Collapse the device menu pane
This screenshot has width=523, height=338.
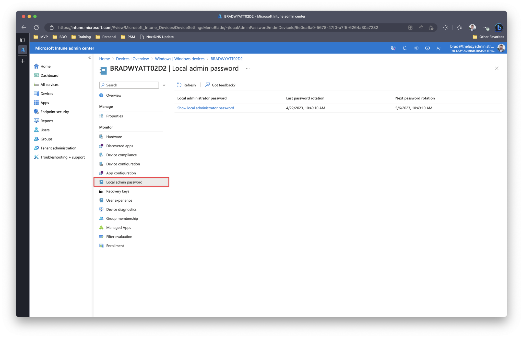pos(164,85)
